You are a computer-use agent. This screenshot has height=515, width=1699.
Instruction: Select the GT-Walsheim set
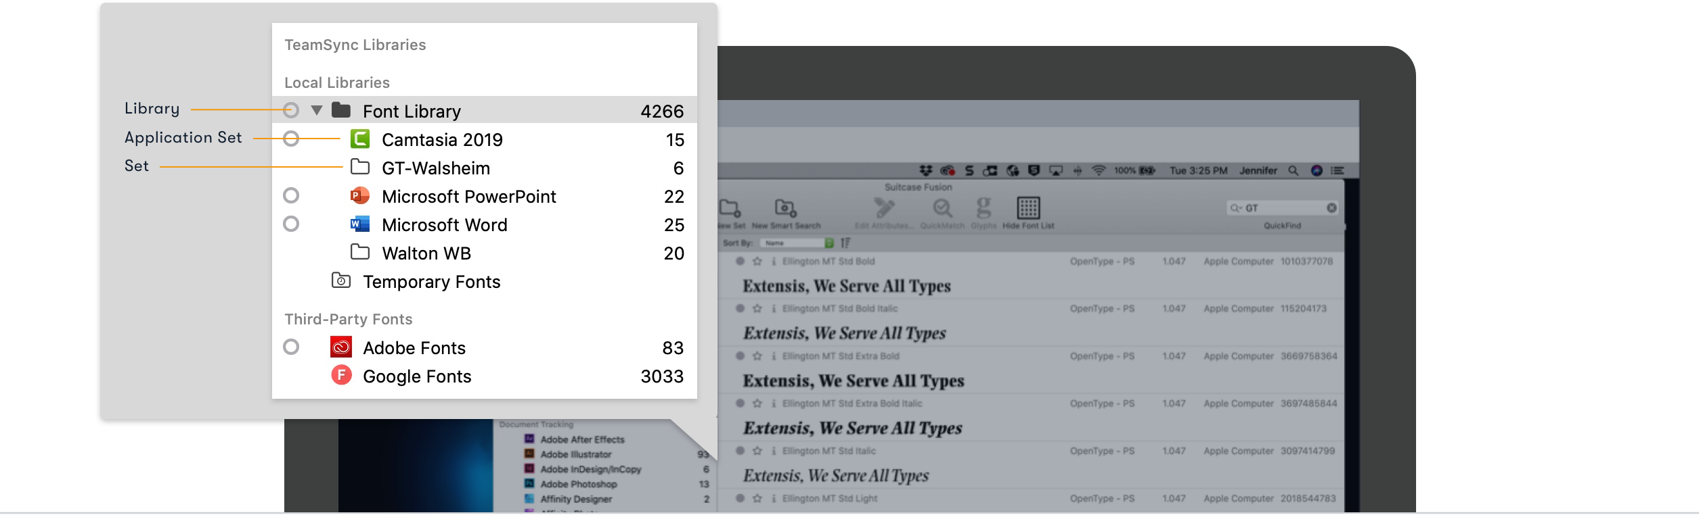click(435, 168)
